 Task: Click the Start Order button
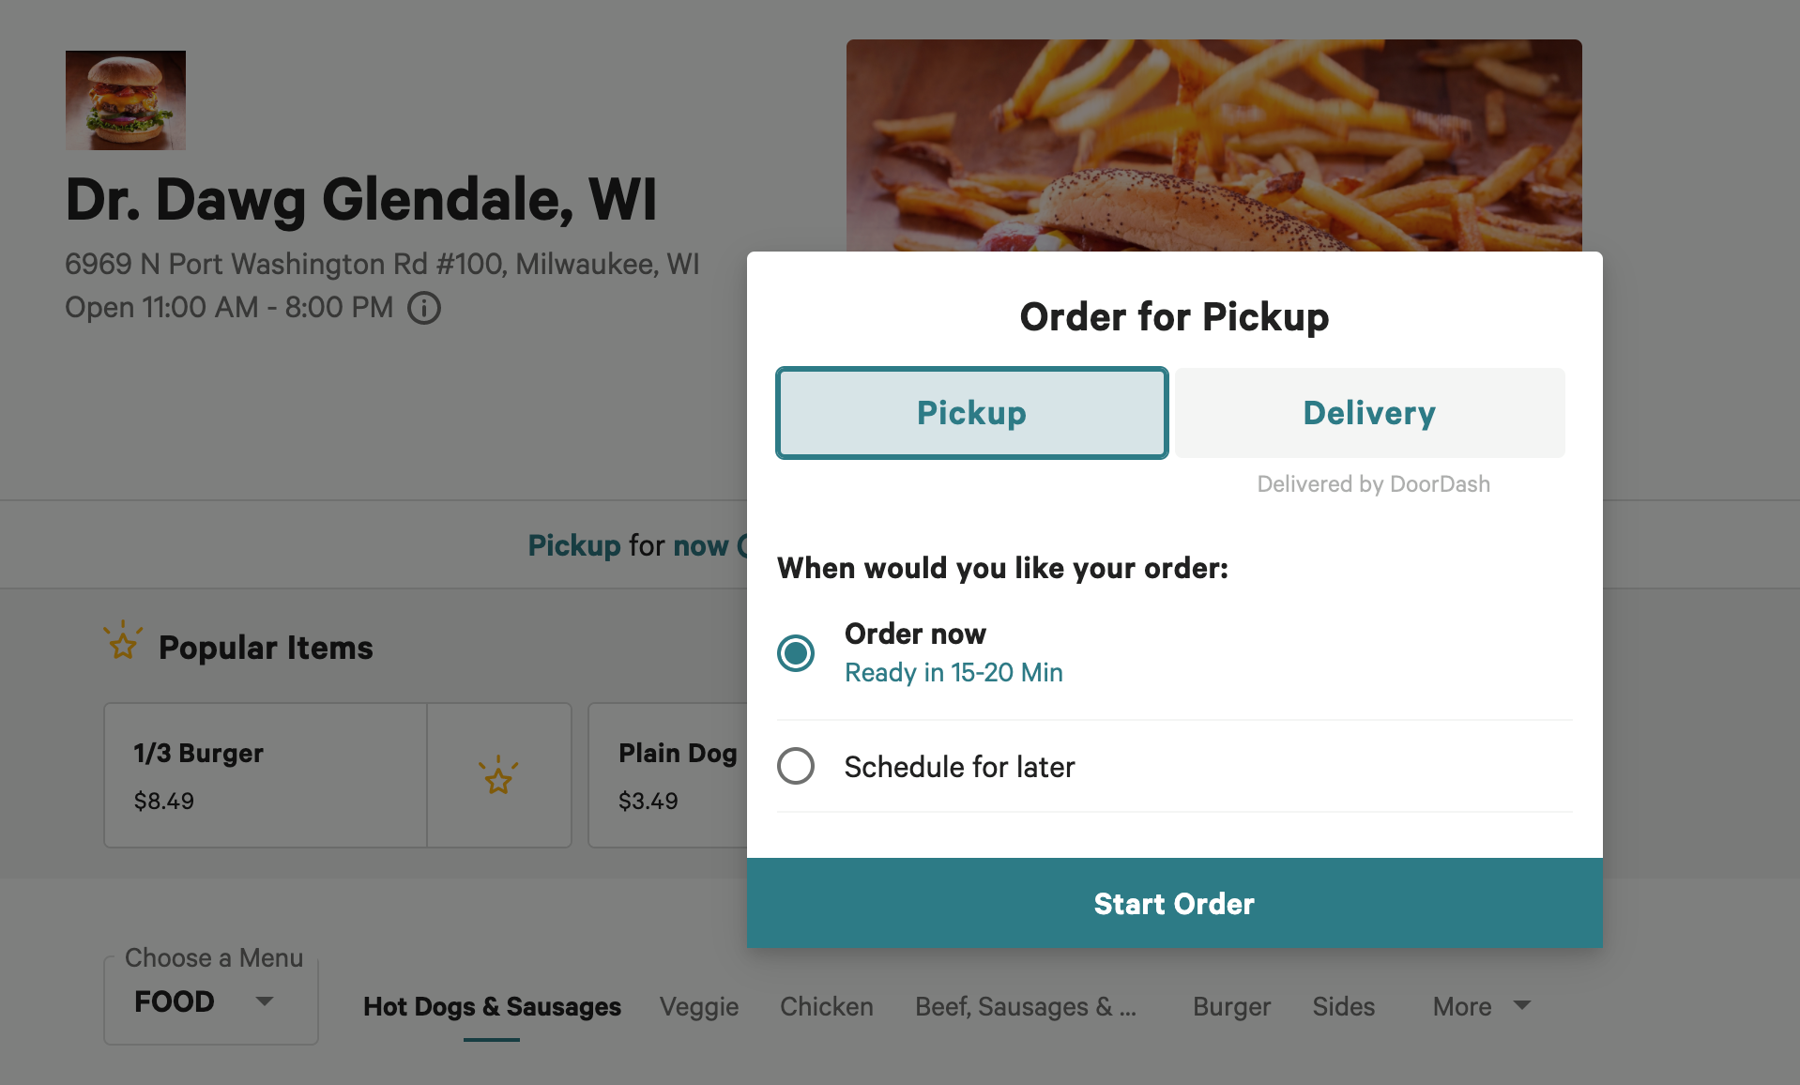click(x=1174, y=903)
